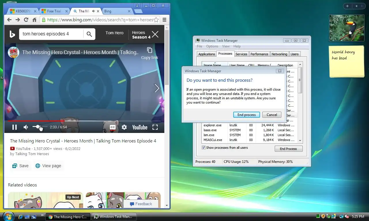Select the Tom Hero suggestion

click(x=114, y=33)
